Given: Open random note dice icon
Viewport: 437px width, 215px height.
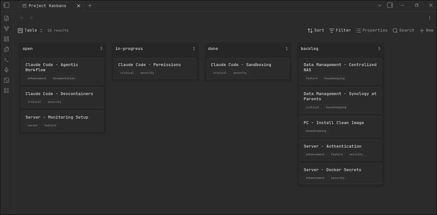Looking at the screenshot, I should pos(6,80).
